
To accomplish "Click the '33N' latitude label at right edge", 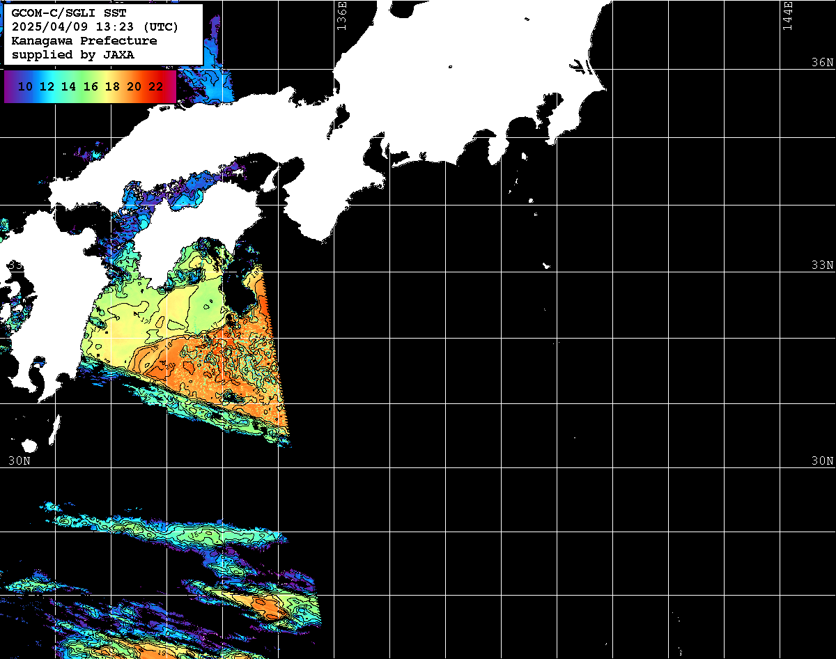I will 822,265.
